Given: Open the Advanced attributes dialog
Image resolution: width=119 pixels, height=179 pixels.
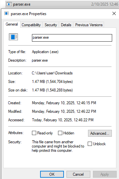Looking at the screenshot, I should [100, 133].
